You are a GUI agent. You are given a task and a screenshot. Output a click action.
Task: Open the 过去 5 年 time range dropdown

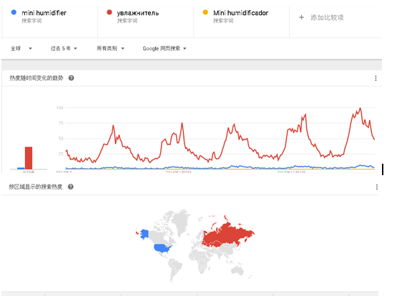(64, 49)
